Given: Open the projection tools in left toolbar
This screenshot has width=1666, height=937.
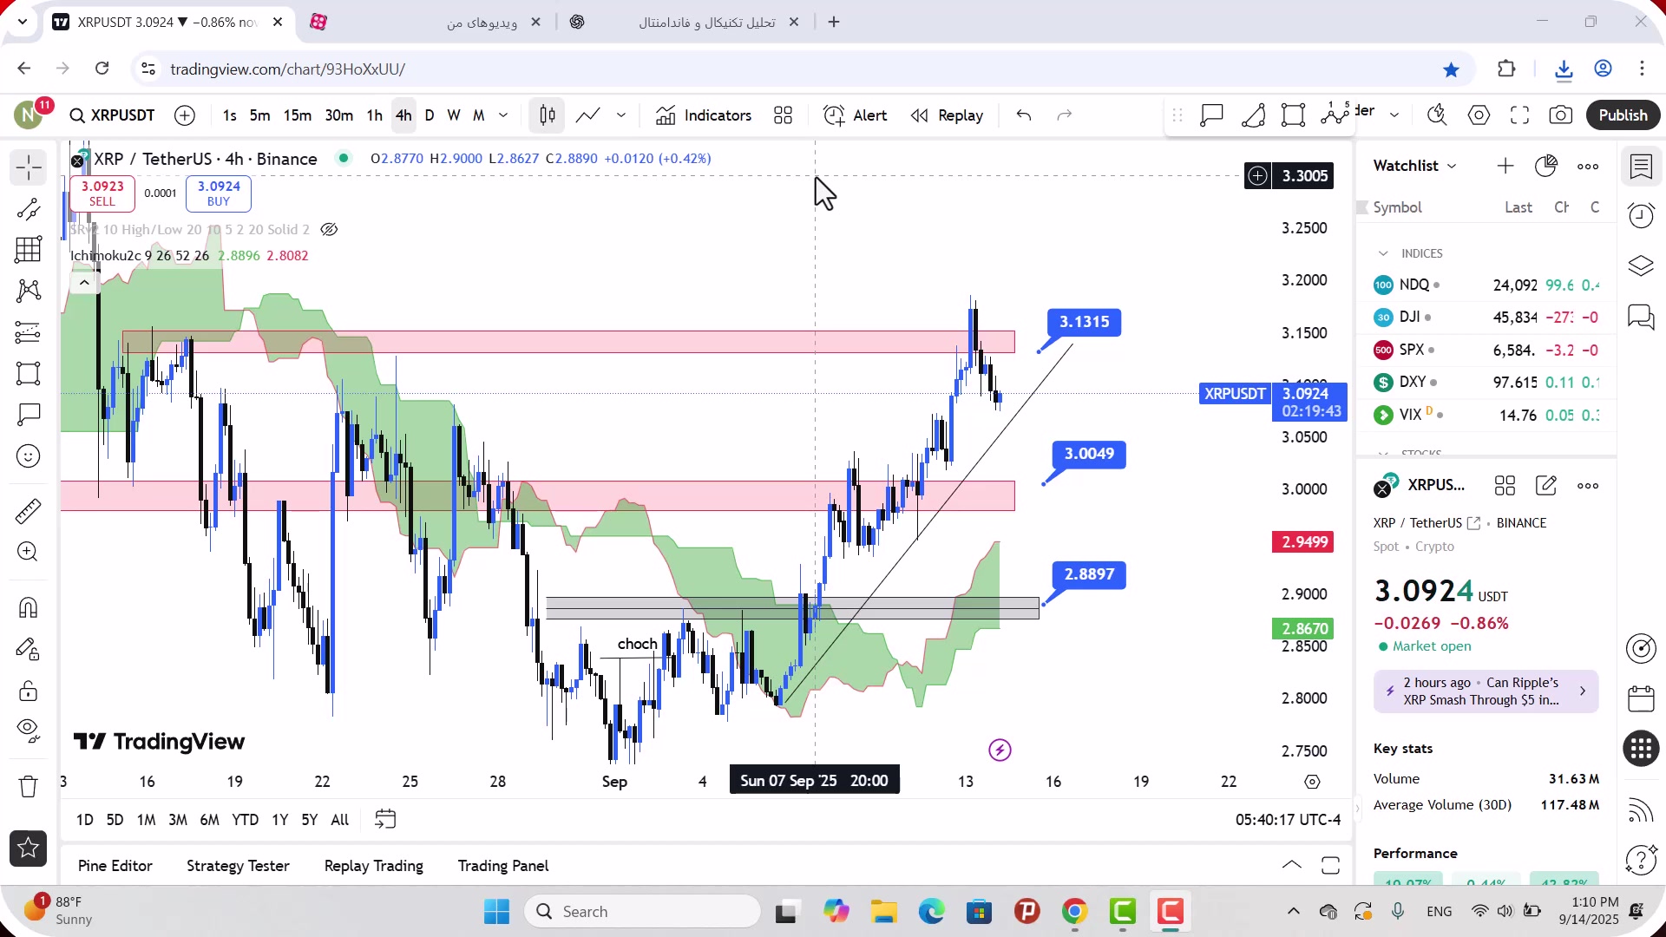Looking at the screenshot, I should tap(29, 332).
